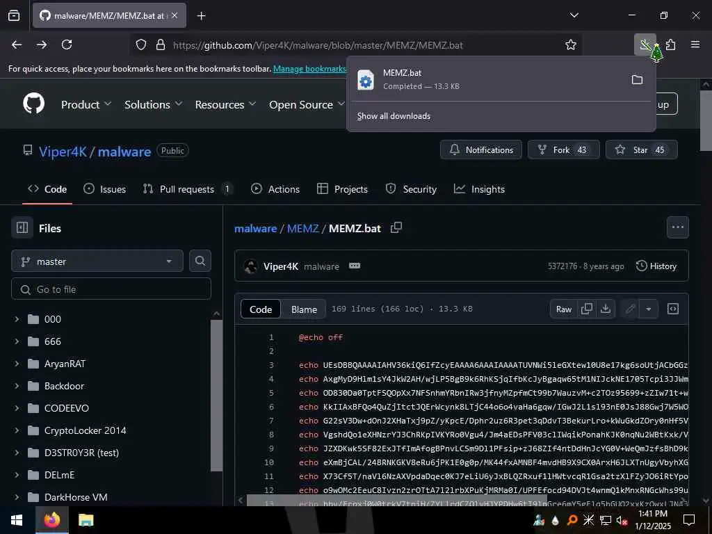The height and width of the screenshot is (534, 712).
Task: Click the tracking protection shield icon
Action: (141, 45)
